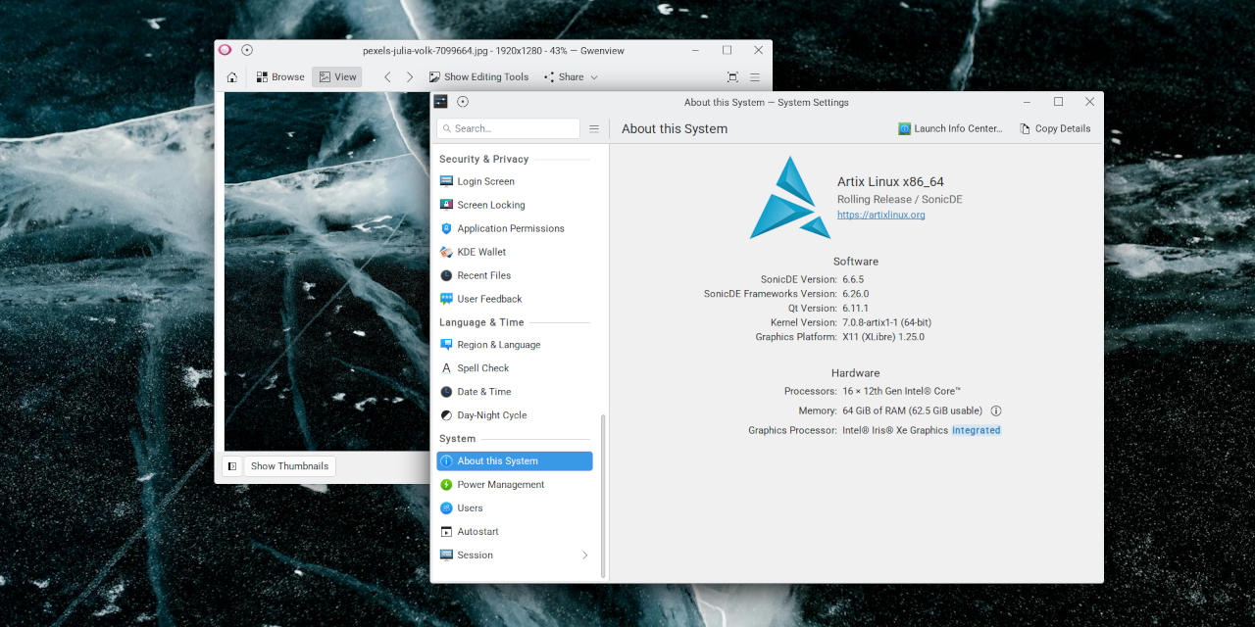Image resolution: width=1255 pixels, height=627 pixels.
Task: Click the Artix Linux logo
Action: point(789,197)
